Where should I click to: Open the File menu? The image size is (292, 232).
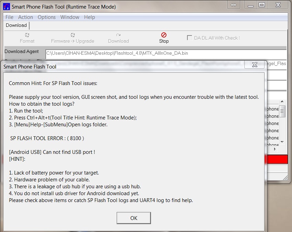point(10,17)
